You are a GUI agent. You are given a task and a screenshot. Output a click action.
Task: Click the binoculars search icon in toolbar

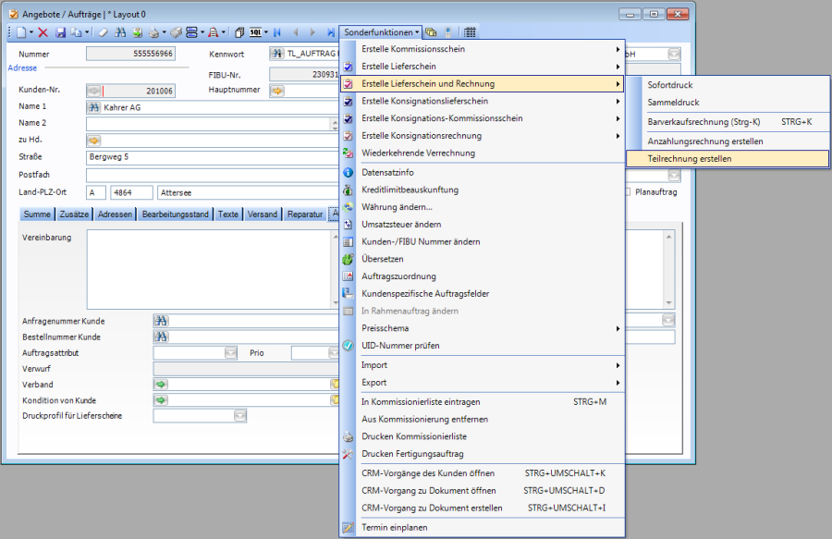(120, 32)
